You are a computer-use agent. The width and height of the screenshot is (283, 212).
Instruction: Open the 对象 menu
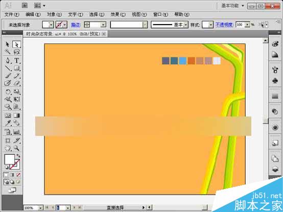click(x=54, y=14)
